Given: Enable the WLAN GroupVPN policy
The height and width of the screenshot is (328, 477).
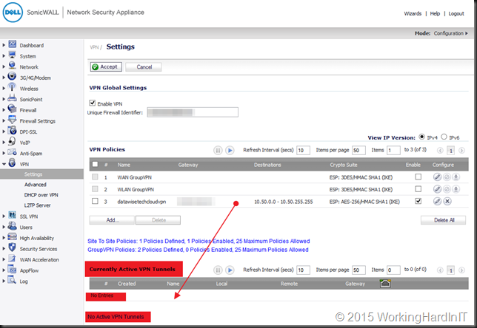Looking at the screenshot, I should pos(418,188).
